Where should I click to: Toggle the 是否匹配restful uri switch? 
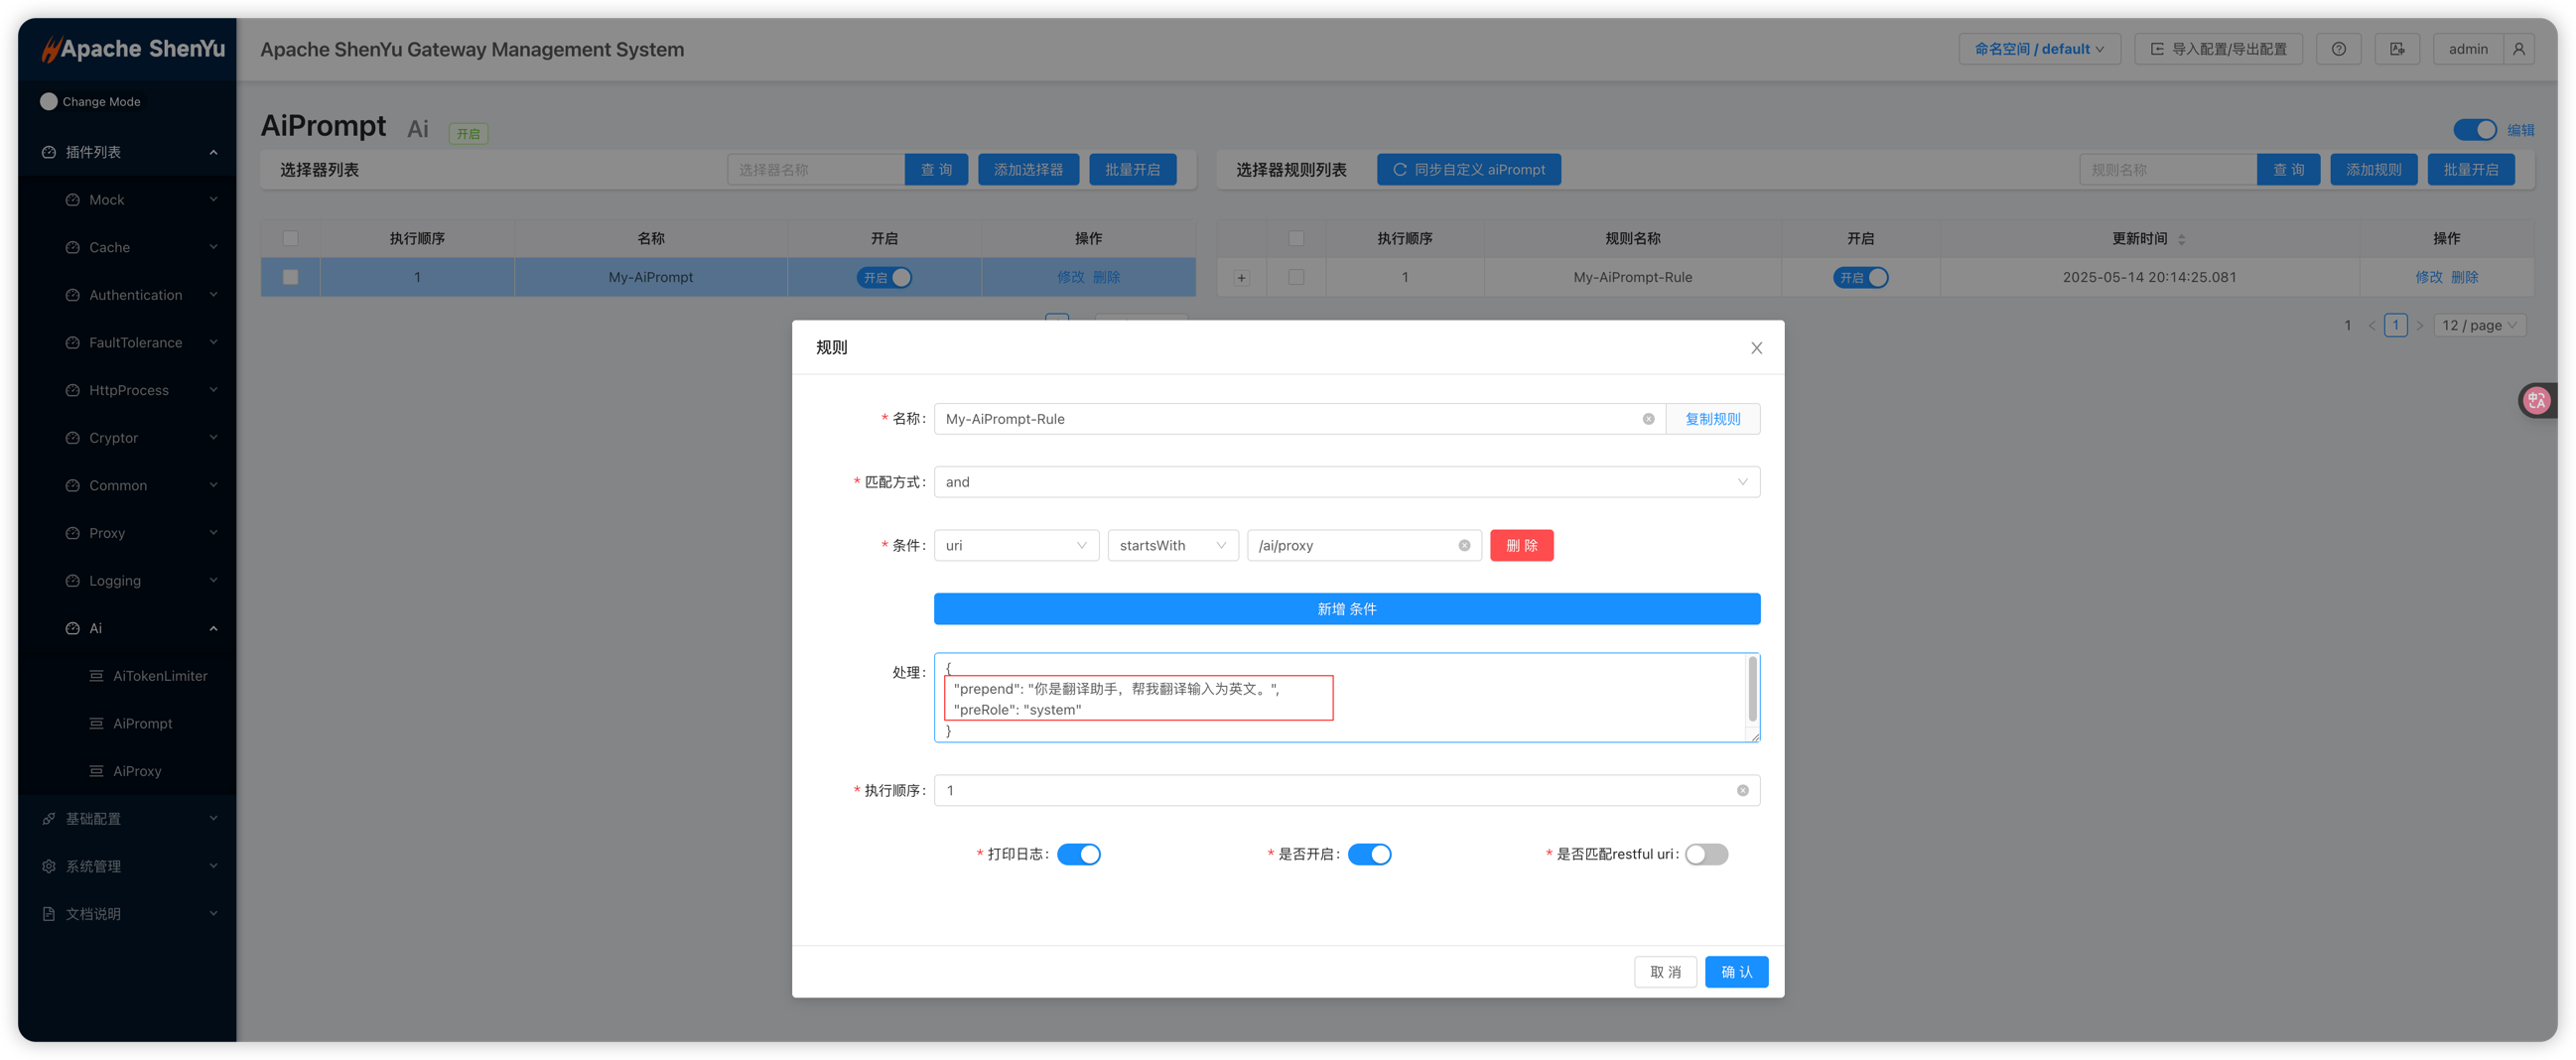click(1706, 854)
